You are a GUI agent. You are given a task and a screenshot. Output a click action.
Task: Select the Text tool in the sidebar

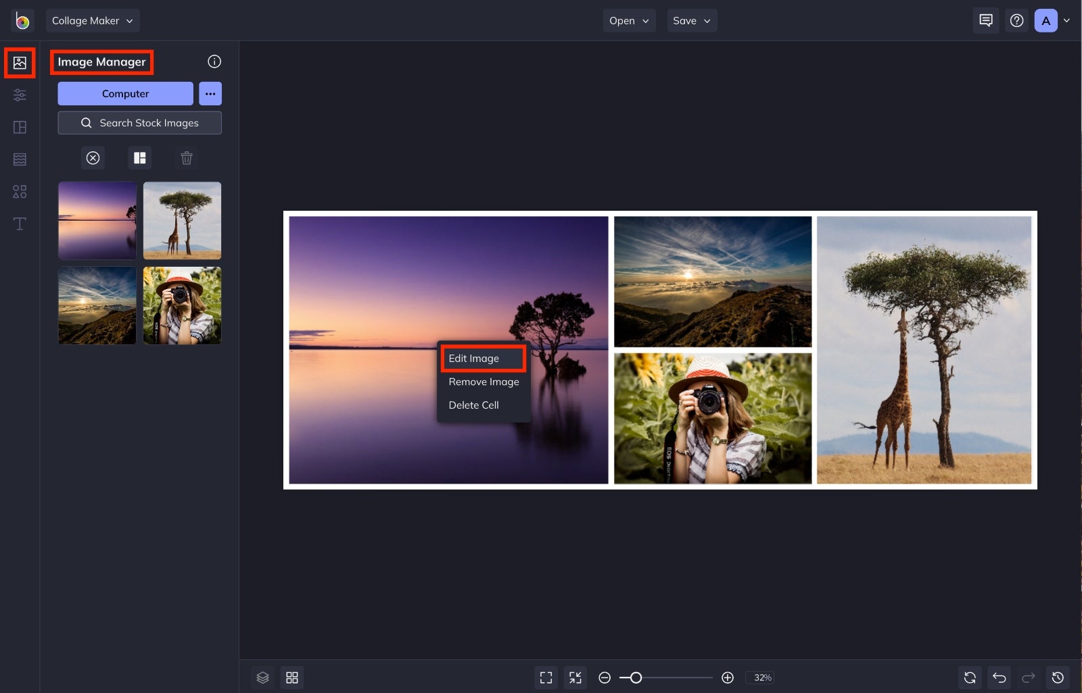[20, 224]
